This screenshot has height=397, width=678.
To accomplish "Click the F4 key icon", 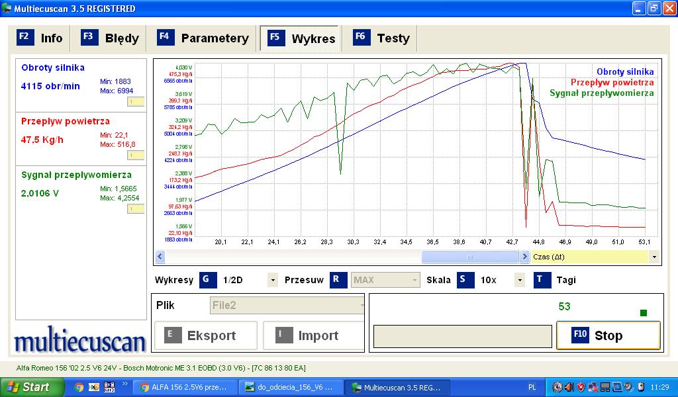I will pyautogui.click(x=166, y=38).
